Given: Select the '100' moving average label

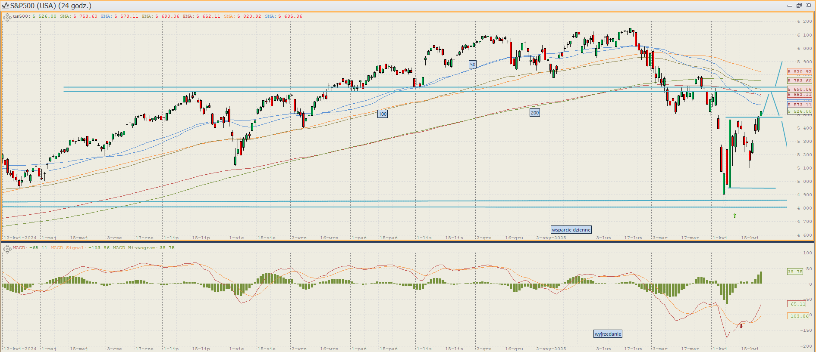Looking at the screenshot, I should tap(383, 114).
